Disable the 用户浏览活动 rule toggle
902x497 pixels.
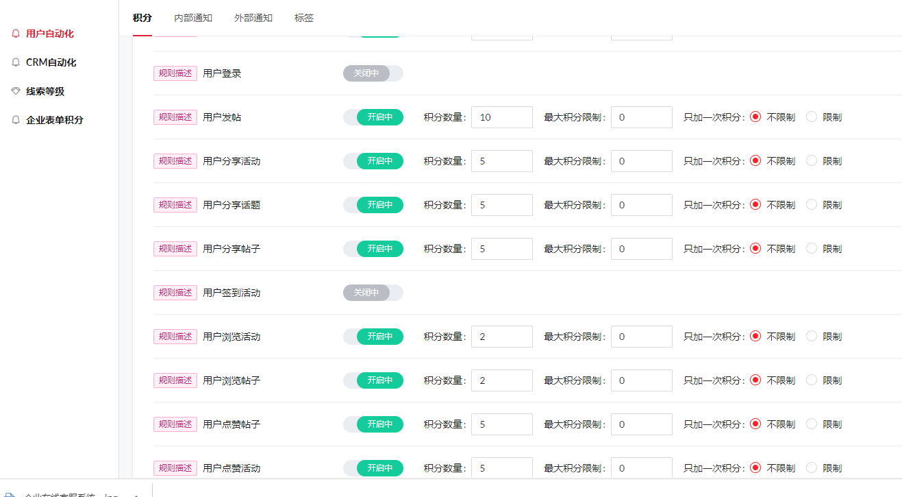pyautogui.click(x=373, y=337)
